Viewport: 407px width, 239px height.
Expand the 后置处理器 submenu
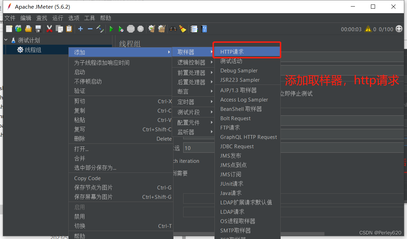193,82
